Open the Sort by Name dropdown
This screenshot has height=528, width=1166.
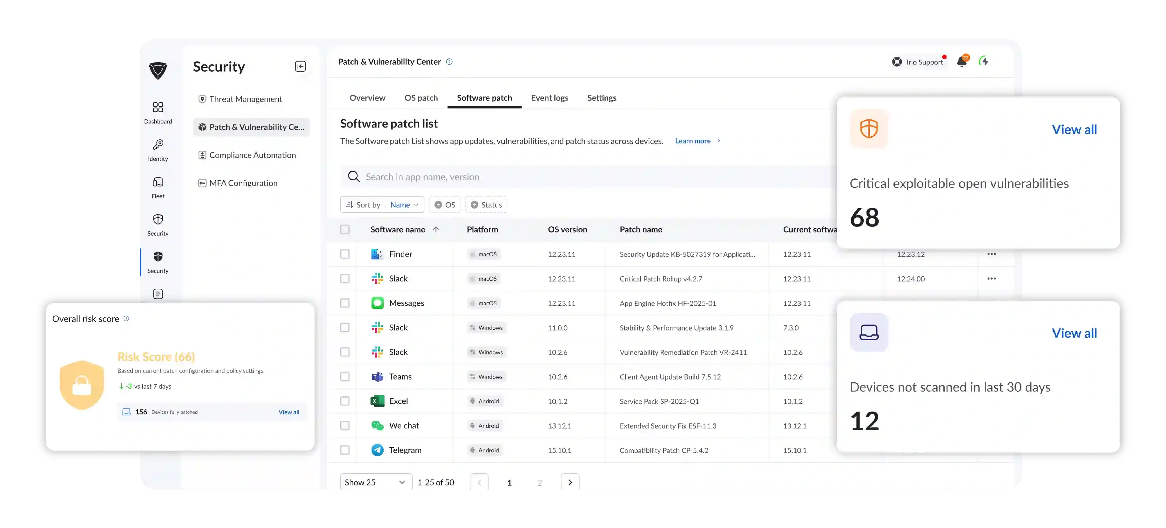tap(382, 204)
